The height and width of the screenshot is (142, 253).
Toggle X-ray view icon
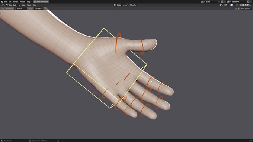coord(237,5)
